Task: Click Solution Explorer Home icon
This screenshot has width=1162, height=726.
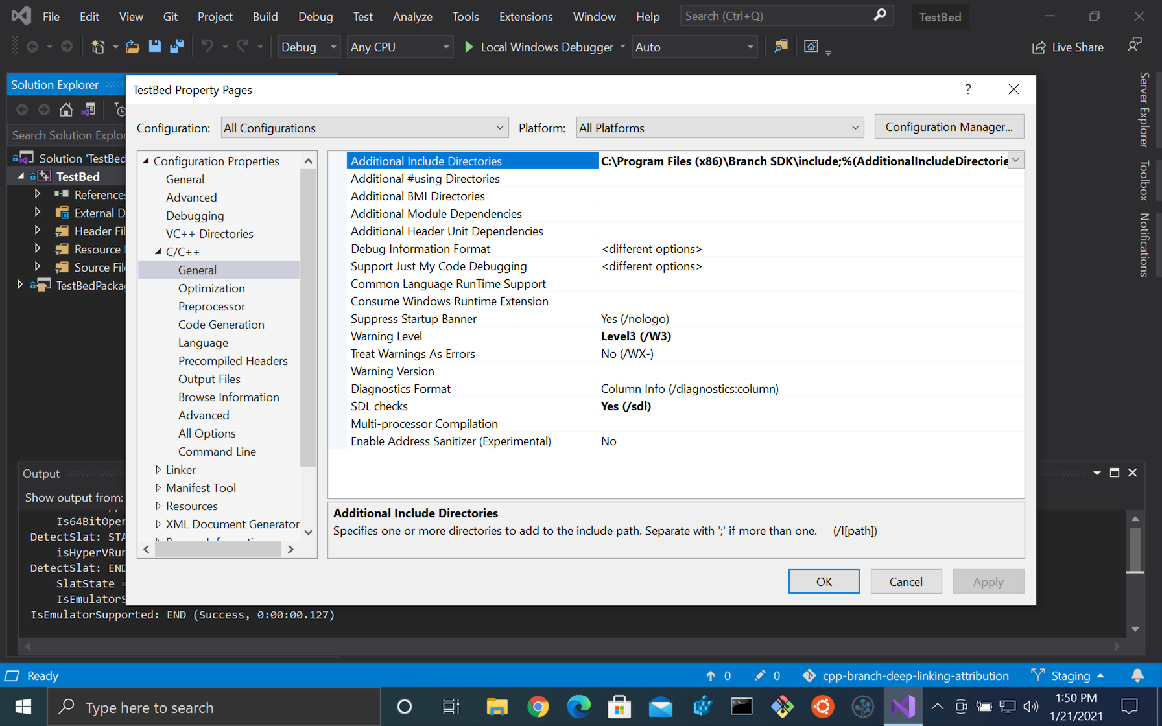Action: click(65, 110)
